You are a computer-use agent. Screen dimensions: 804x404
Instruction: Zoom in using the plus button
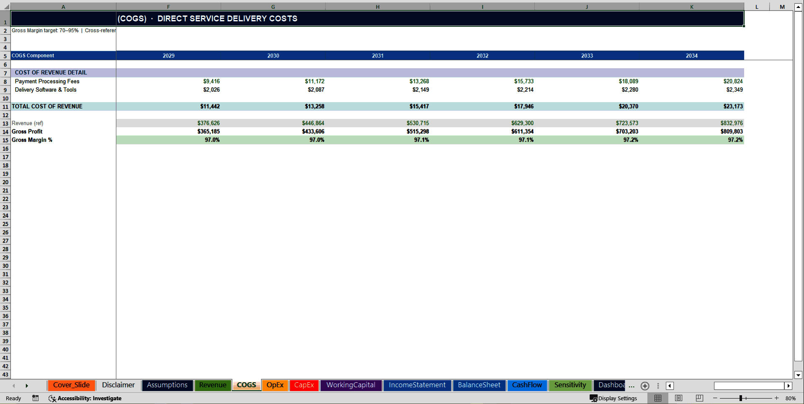pos(776,398)
